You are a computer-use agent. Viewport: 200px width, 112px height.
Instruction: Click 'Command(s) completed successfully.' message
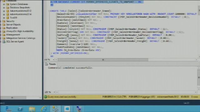(x=70, y=68)
